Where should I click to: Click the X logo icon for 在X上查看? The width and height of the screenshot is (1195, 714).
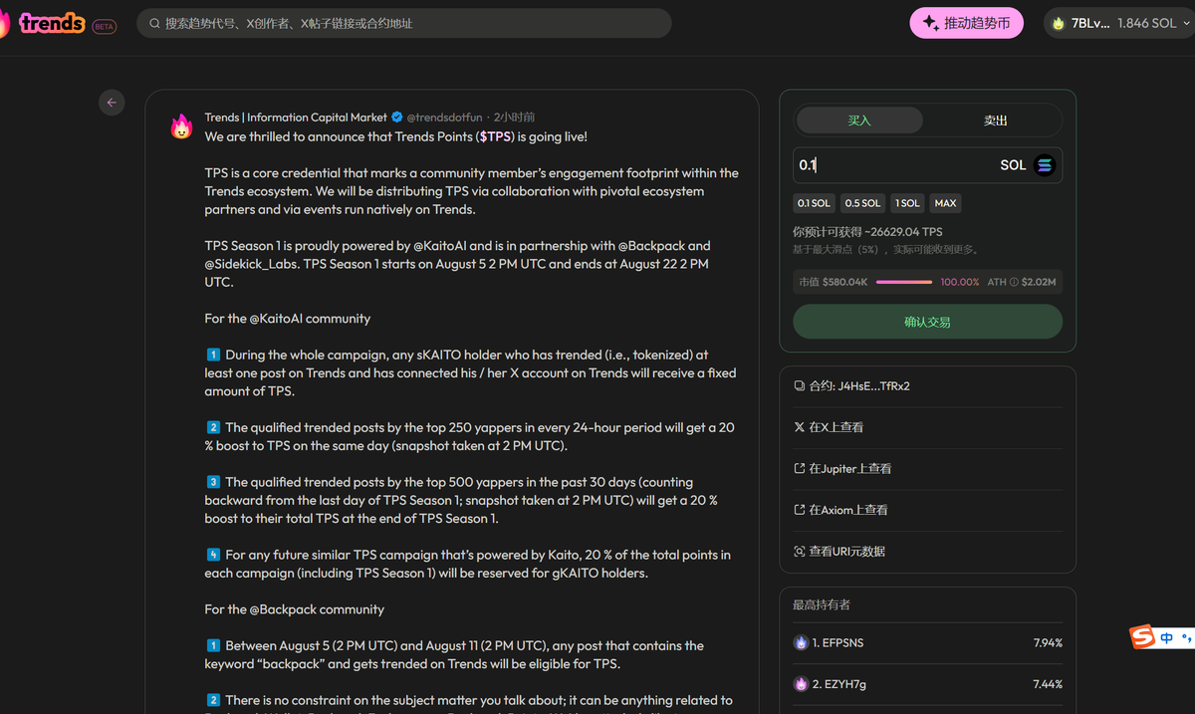click(799, 427)
